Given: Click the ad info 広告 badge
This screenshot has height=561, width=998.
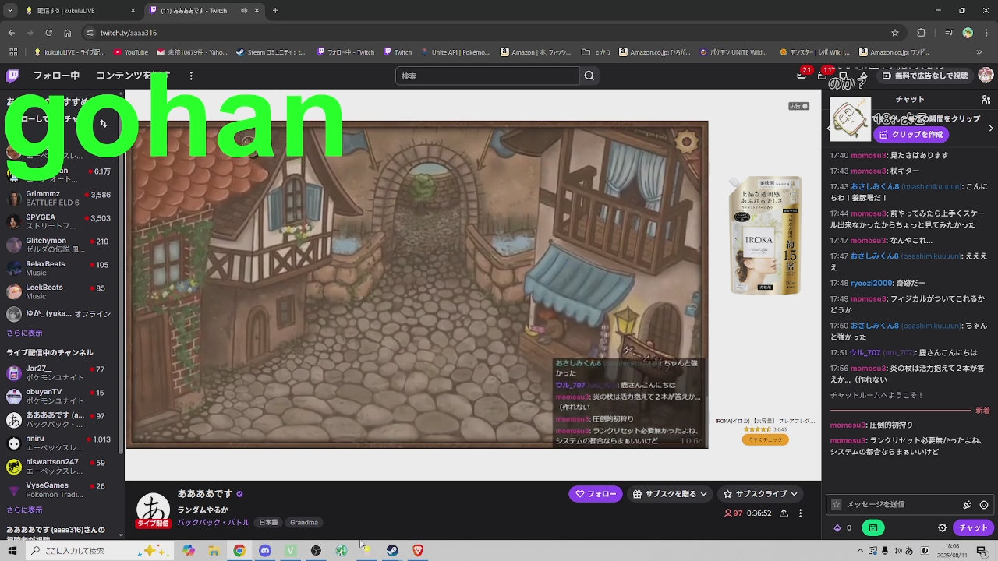Looking at the screenshot, I should pos(798,106).
